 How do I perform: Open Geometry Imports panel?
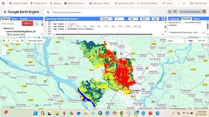pos(35,41)
